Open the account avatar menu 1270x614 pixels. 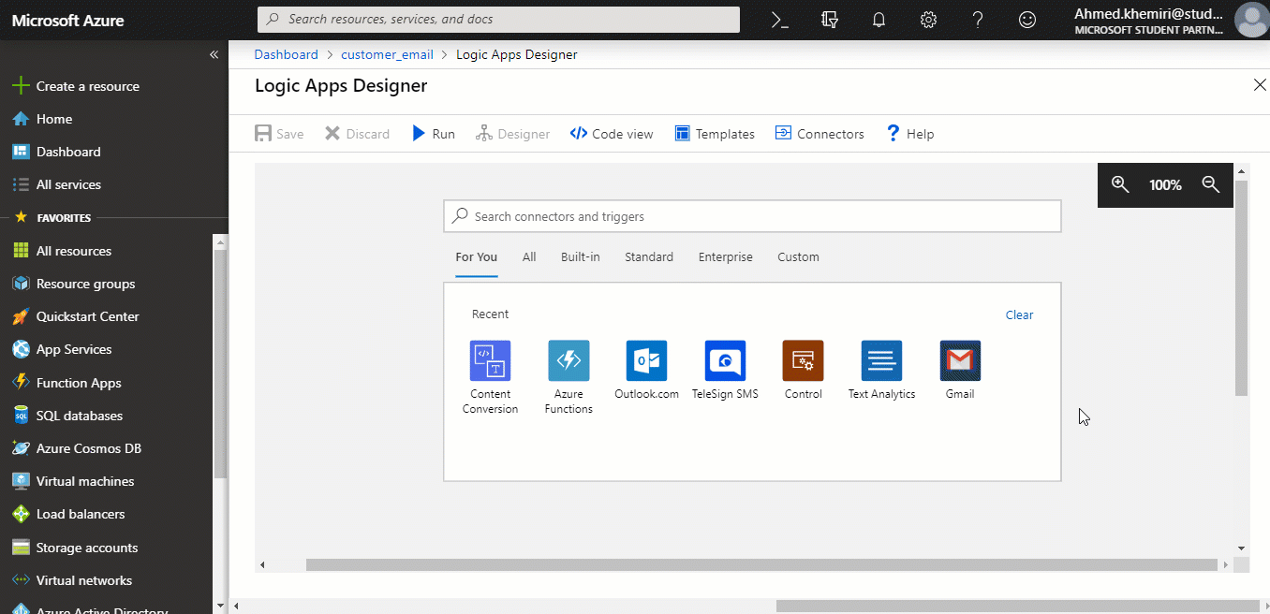click(x=1251, y=20)
